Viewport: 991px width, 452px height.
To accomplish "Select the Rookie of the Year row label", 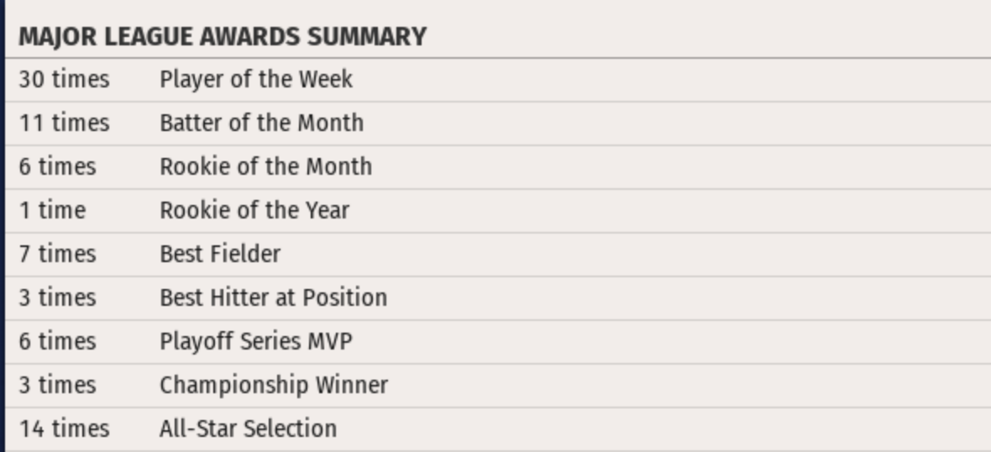I will tap(254, 210).
